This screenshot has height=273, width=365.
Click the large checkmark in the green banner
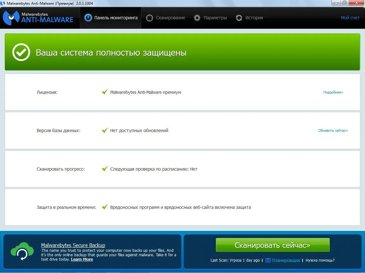point(21,52)
